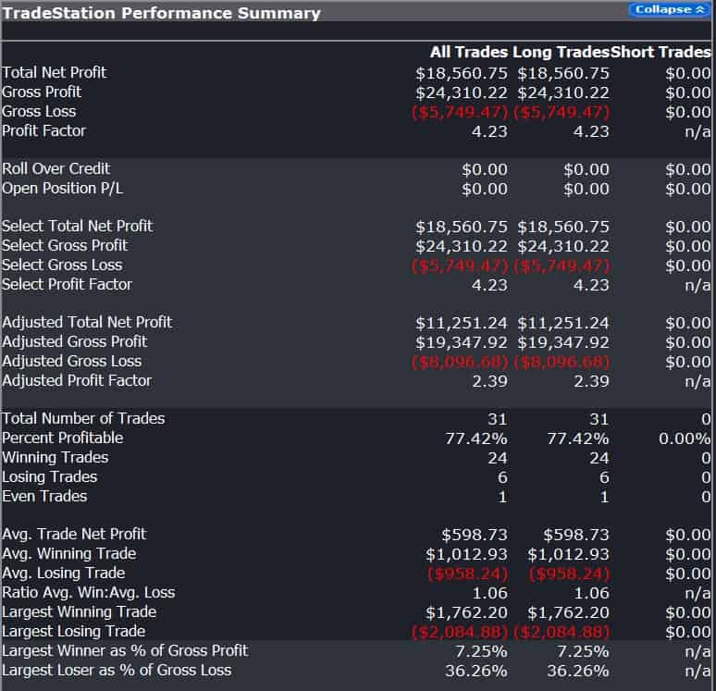The height and width of the screenshot is (691, 716).
Task: Click Percent Profitable All Trades 77.42%
Action: [x=476, y=439]
